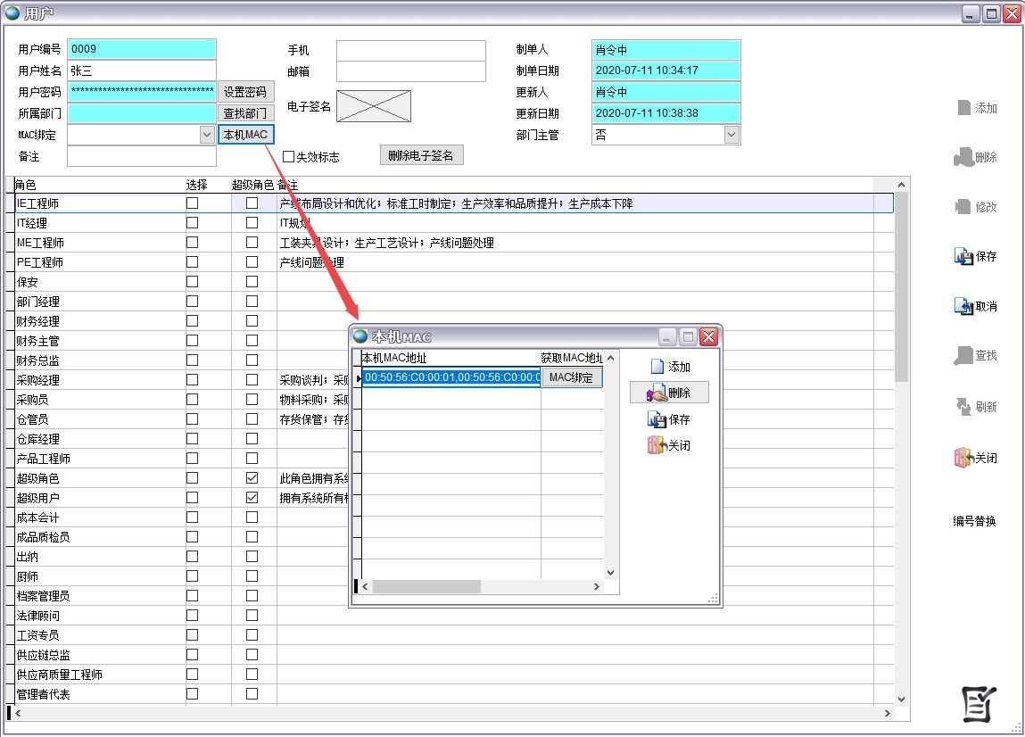
Task: Click Close icon in the MAC dialog
Action: tap(657, 445)
